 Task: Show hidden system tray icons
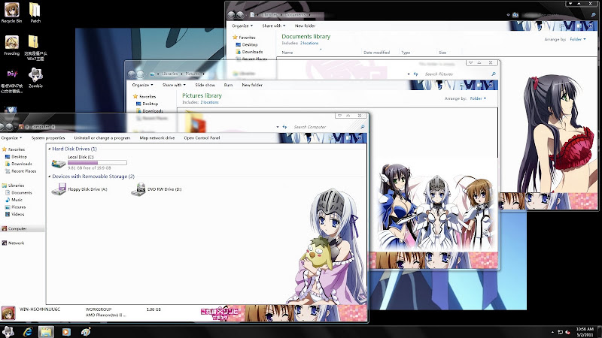552,332
